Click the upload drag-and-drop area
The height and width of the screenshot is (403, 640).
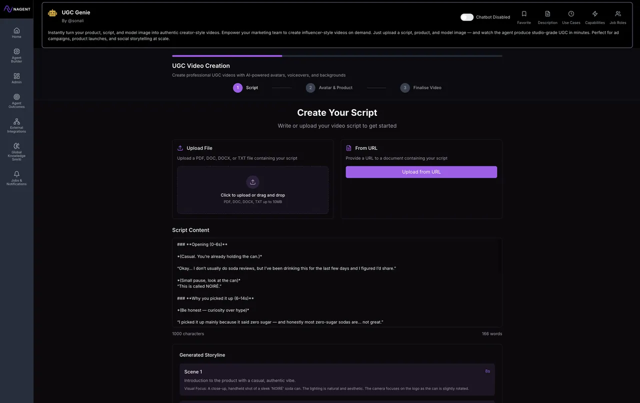[x=252, y=190]
